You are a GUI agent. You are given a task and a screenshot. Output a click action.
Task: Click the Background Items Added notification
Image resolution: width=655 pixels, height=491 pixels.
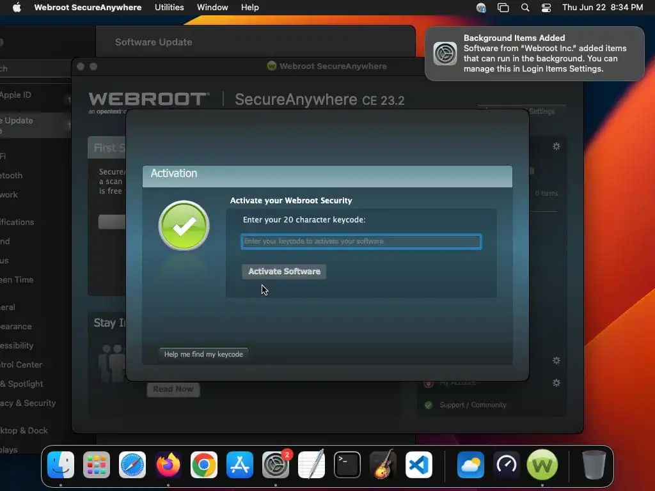(535, 54)
